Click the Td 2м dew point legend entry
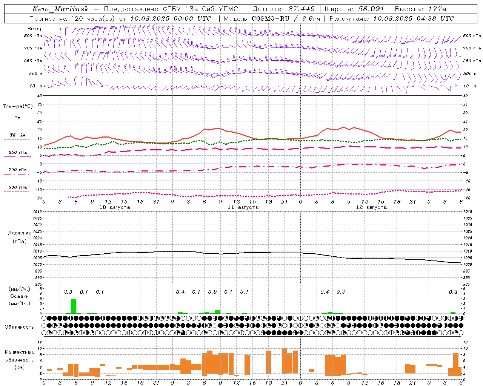 pos(17,135)
